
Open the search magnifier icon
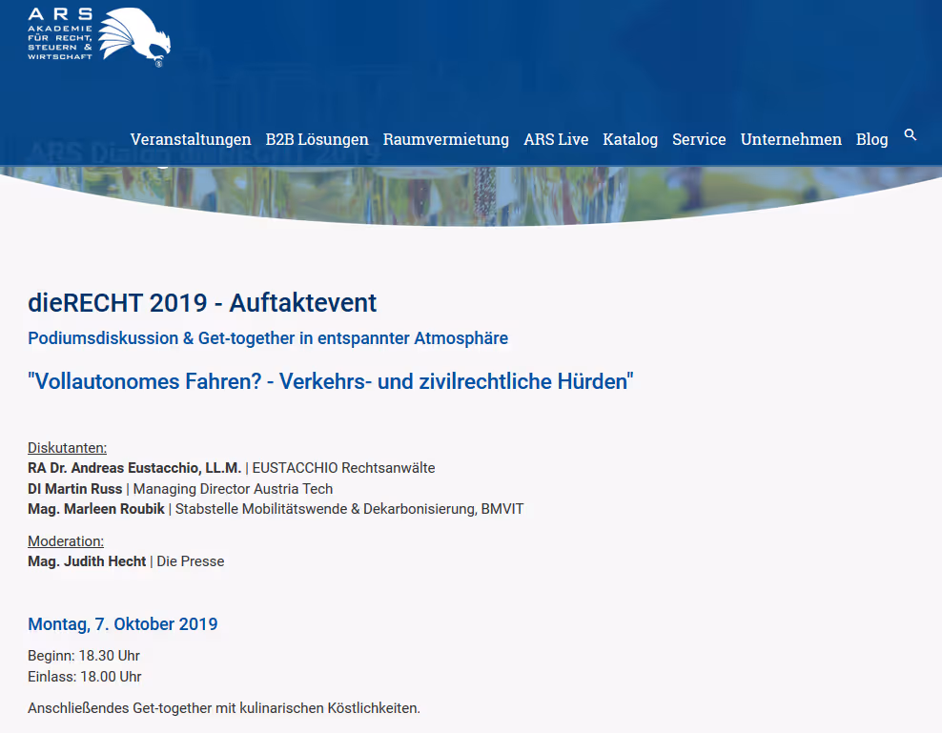911,135
